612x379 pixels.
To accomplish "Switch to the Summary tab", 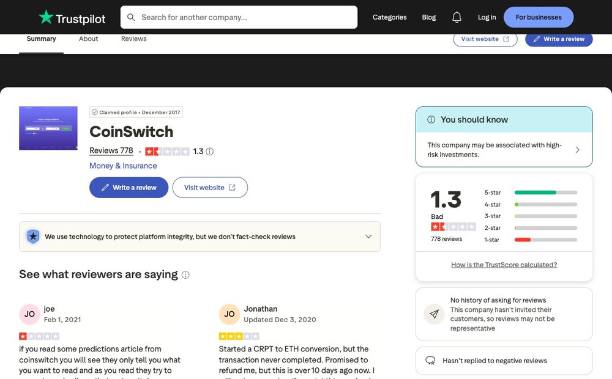I will click(41, 39).
